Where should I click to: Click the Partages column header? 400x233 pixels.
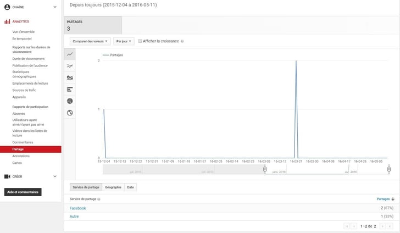383,199
